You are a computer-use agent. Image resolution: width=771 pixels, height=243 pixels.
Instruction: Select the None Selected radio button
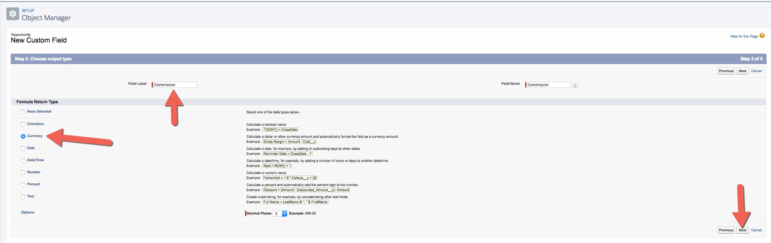23,112
